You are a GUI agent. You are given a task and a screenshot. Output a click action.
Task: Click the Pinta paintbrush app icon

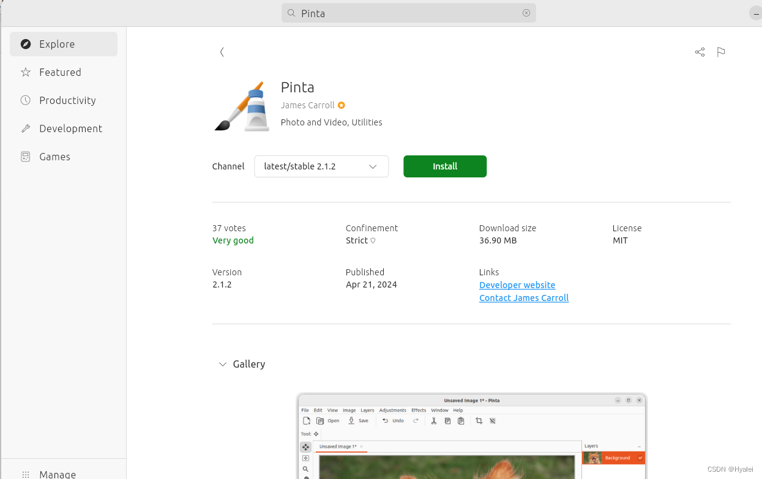click(242, 106)
